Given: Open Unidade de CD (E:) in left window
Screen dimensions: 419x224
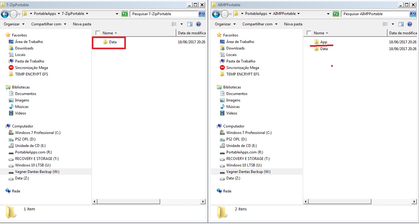Looking at the screenshot, I should pos(27,146).
